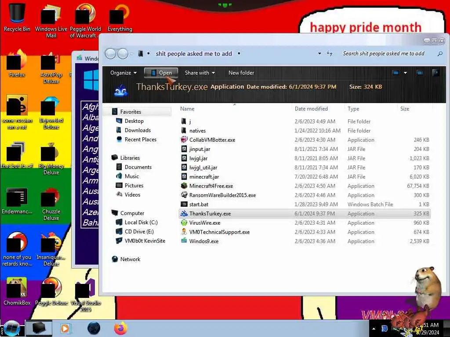
Task: Click the Windows Start orb
Action: (11, 328)
